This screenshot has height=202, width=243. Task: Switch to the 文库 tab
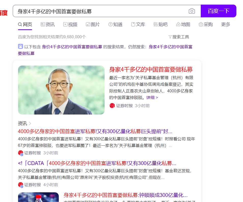138,24
